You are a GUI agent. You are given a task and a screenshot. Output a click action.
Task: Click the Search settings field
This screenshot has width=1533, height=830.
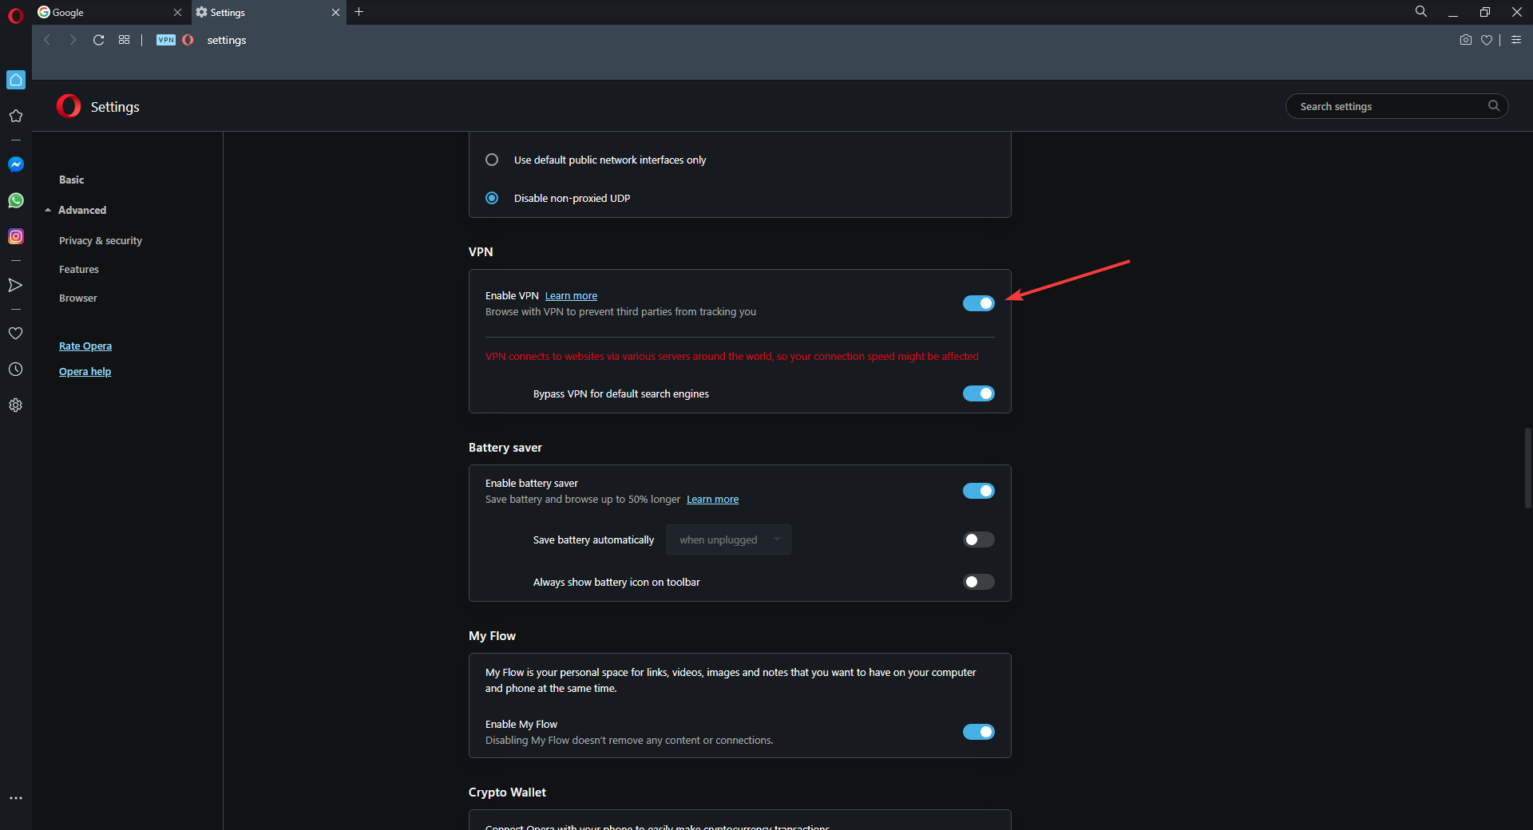click(x=1396, y=106)
